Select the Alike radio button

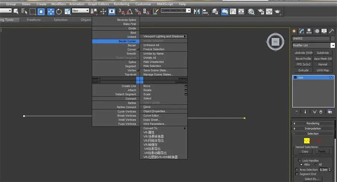coord(301,165)
